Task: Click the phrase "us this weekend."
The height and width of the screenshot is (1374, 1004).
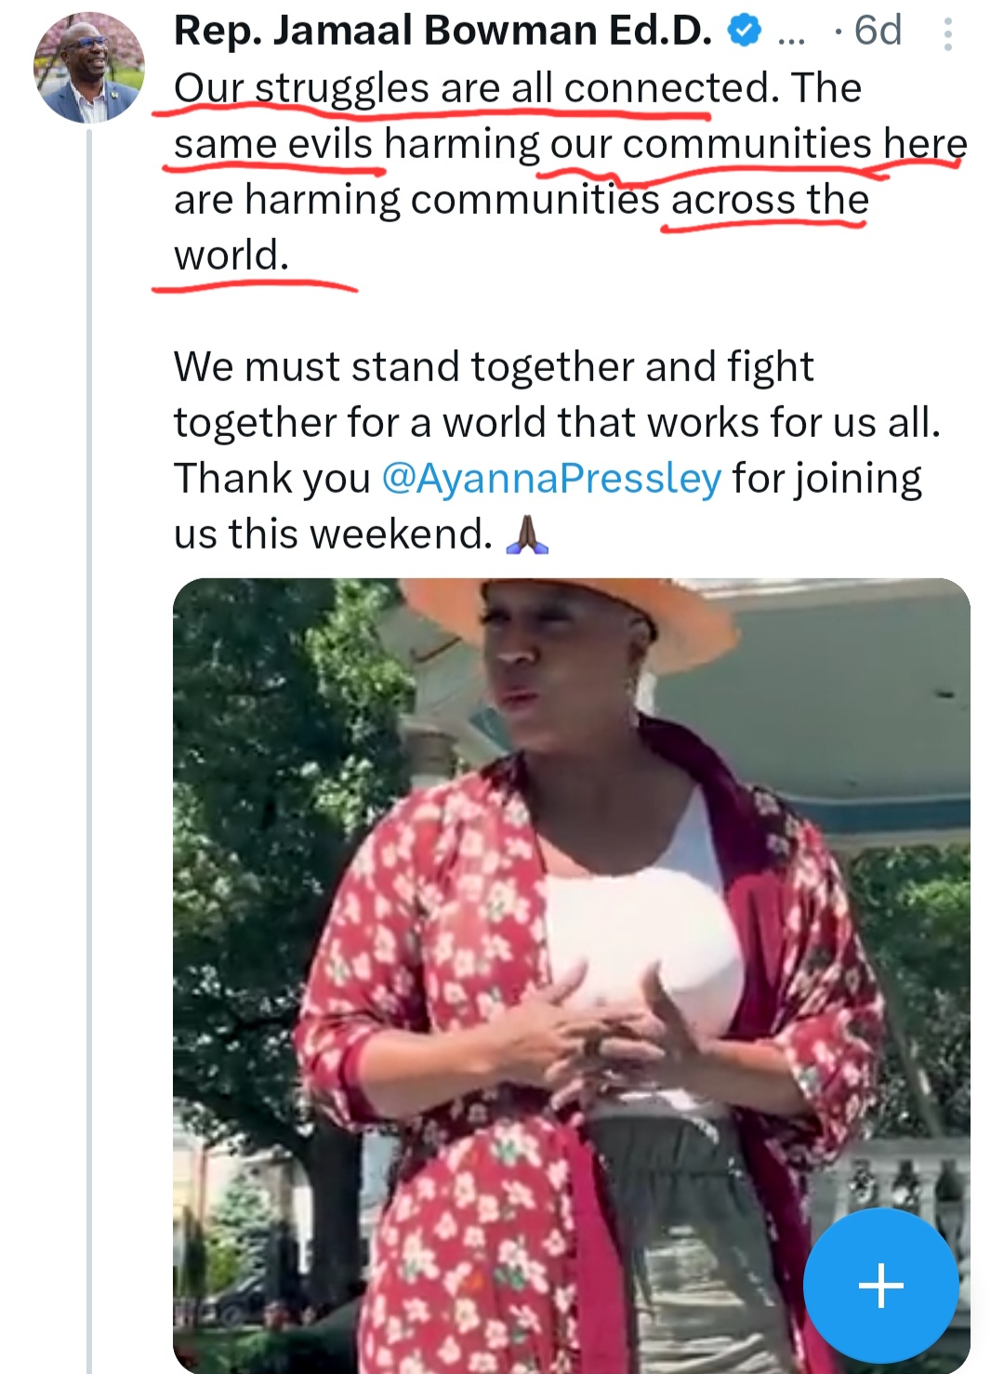Action: (x=333, y=535)
